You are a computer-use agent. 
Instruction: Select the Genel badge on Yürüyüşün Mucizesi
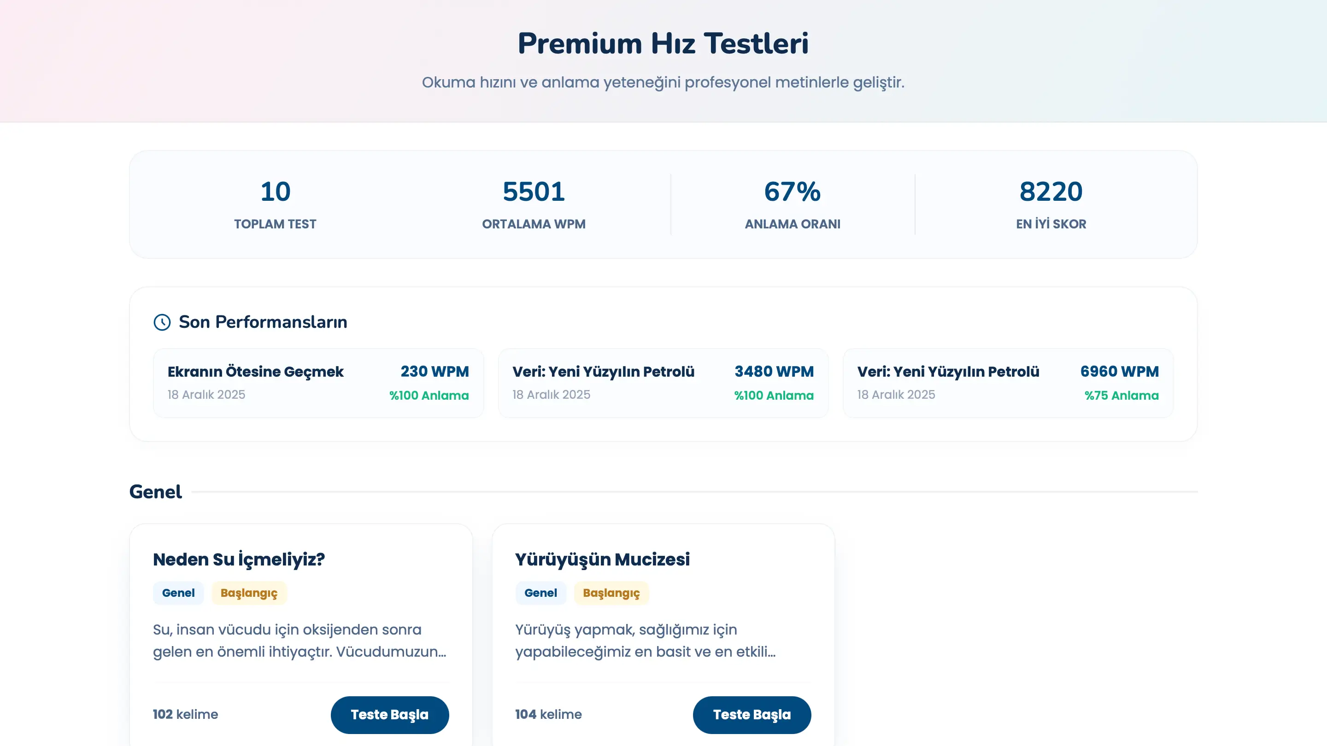coord(541,593)
